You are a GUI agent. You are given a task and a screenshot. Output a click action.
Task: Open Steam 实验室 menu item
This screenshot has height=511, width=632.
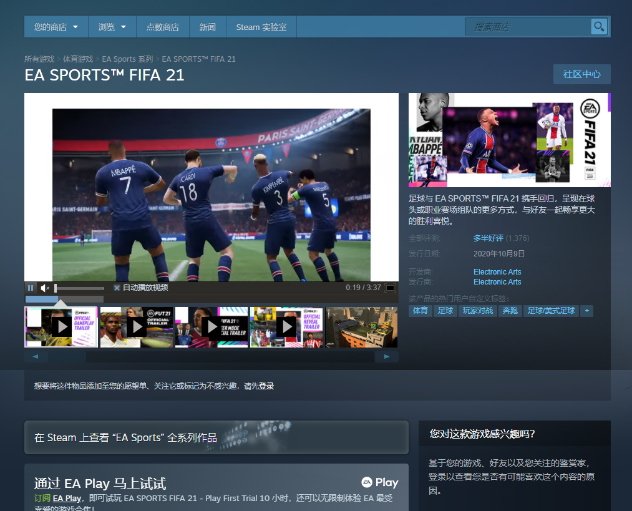point(261,27)
